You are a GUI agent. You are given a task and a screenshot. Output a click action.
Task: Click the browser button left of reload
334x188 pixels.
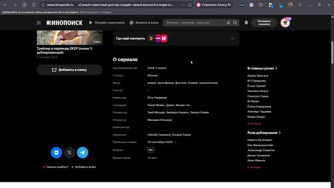pyautogui.click(x=25, y=5)
